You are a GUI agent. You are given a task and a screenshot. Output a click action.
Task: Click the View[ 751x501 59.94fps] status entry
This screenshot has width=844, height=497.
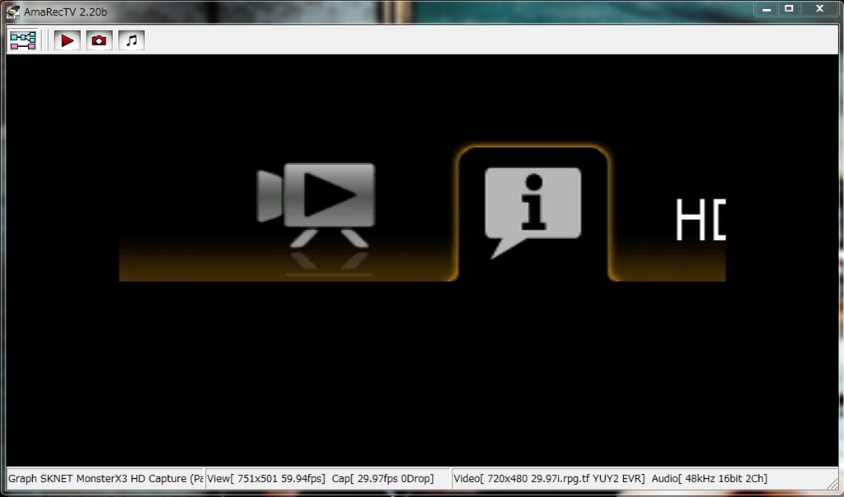(x=266, y=478)
